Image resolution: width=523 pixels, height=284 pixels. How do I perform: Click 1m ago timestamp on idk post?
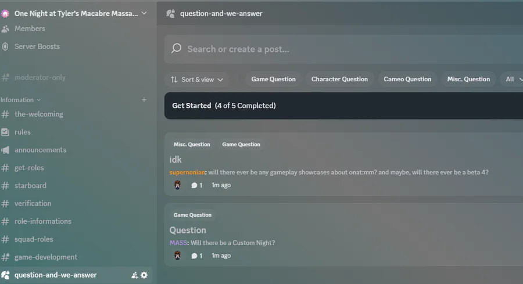point(221,185)
